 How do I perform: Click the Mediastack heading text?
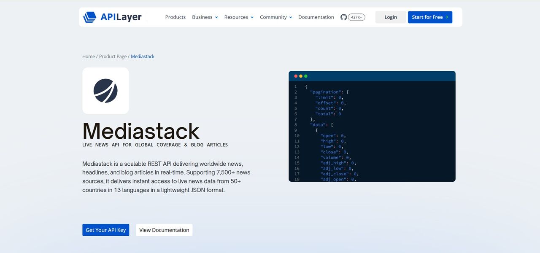tap(141, 131)
